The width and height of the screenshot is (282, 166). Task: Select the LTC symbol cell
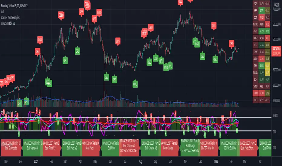click(255, 45)
